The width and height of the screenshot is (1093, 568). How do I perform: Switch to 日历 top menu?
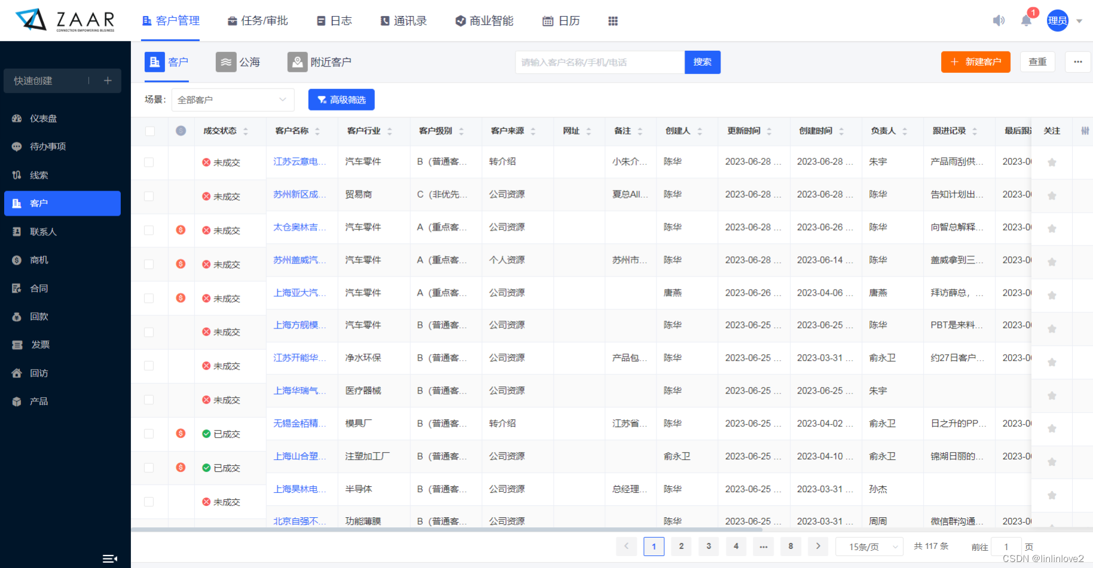[x=561, y=21]
